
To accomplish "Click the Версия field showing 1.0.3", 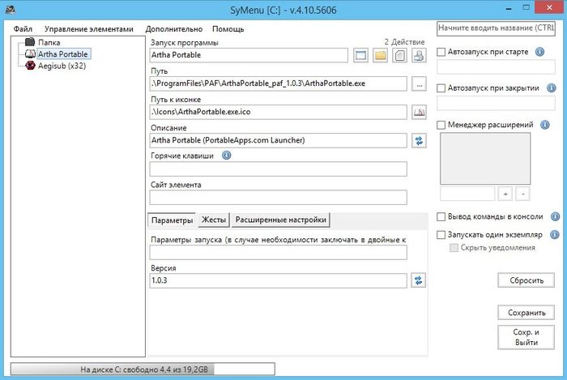I will point(278,280).
